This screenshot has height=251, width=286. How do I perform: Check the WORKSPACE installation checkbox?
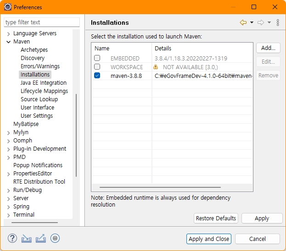(x=97, y=67)
